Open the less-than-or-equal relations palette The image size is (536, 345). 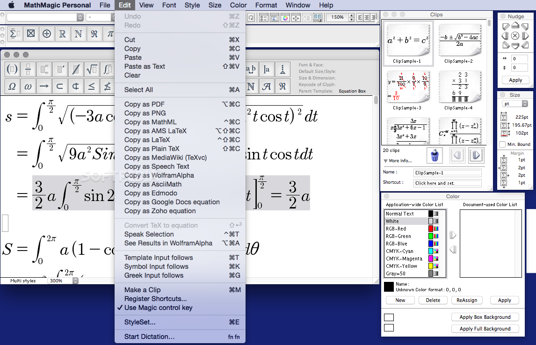pos(92,86)
